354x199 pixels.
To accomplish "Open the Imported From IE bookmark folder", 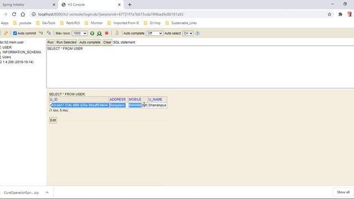I will point(123,23).
